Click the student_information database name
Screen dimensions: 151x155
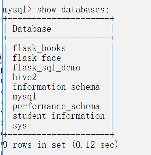[59, 116]
